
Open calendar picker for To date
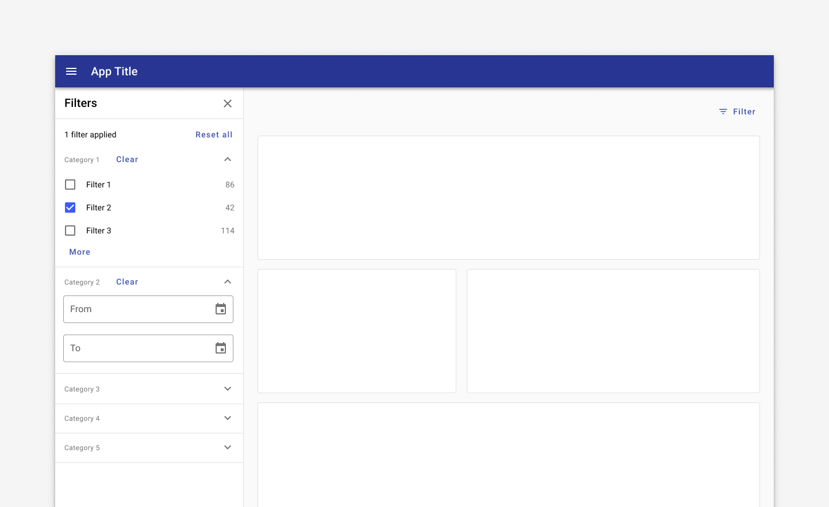221,348
